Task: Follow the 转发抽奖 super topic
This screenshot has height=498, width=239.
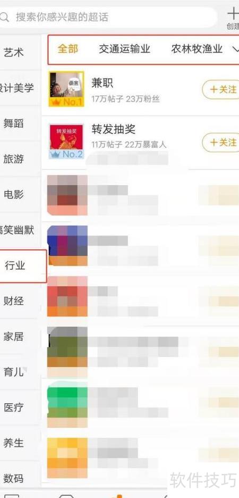Action: [220, 142]
